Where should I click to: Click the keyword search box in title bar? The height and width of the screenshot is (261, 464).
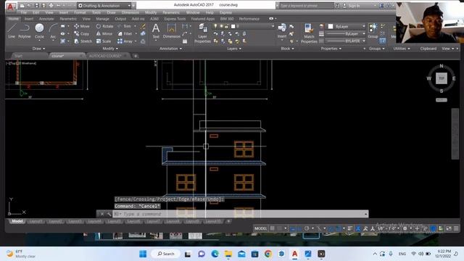306,6
